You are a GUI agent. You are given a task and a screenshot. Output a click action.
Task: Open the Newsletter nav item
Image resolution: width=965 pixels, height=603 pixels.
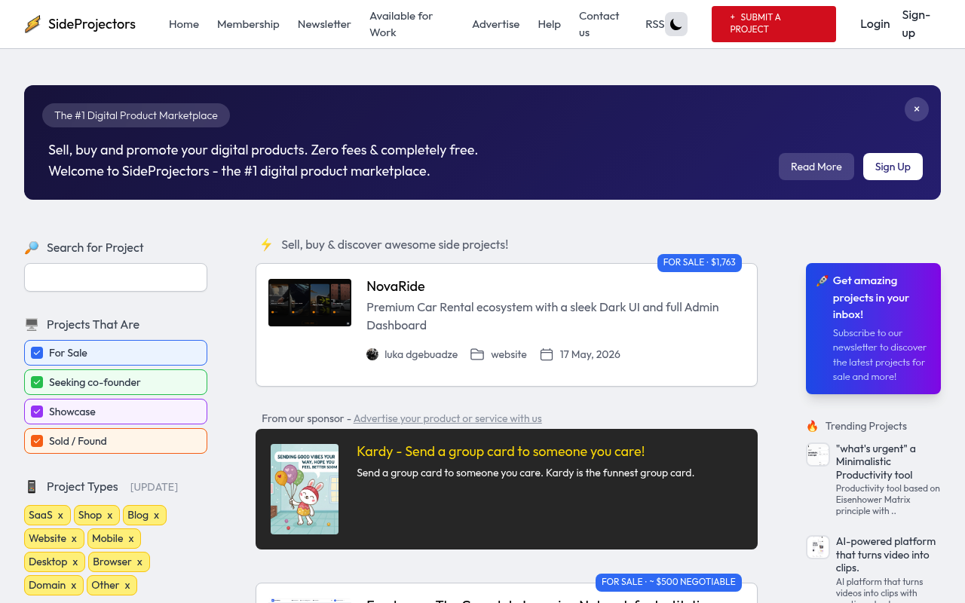tap(324, 24)
